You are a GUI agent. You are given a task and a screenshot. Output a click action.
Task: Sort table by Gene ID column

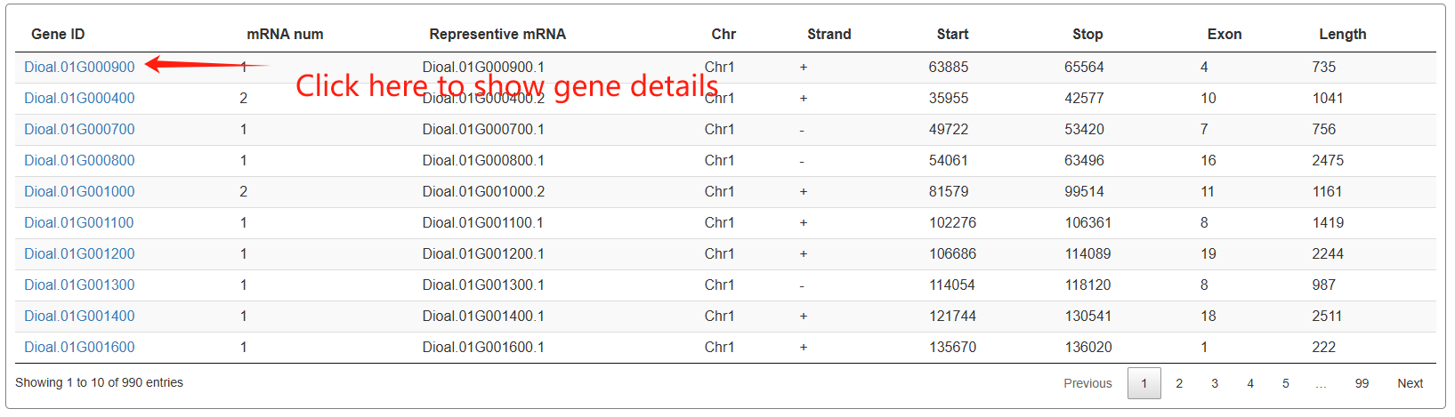pyautogui.click(x=58, y=35)
